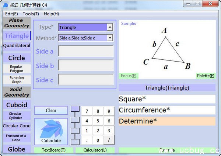Select Circular Cone shape
The width and height of the screenshot is (221, 156).
(17, 126)
